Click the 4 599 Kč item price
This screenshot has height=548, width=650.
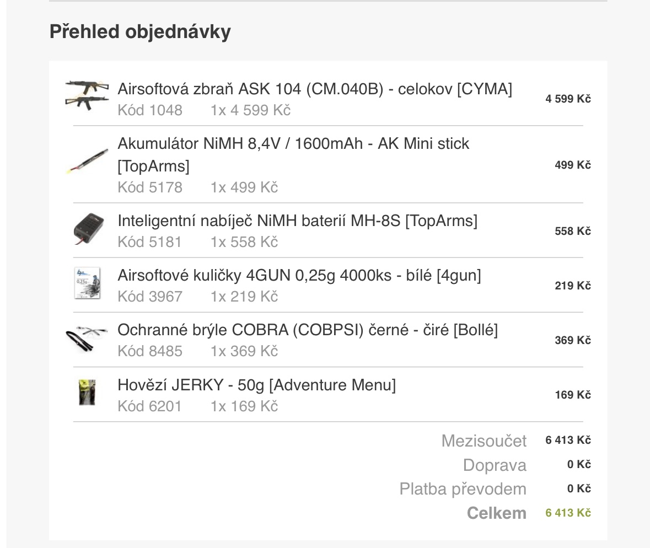click(568, 99)
